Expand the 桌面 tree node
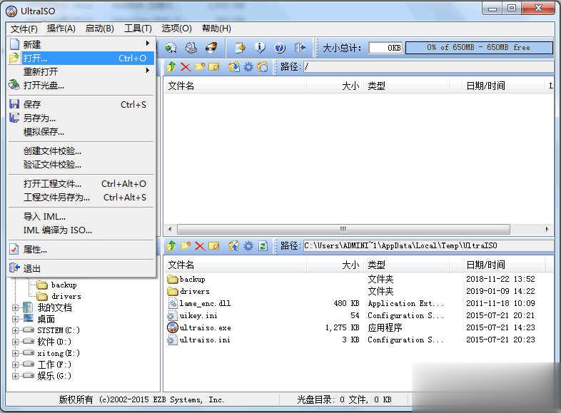This screenshot has height=413, width=561. pos(15,319)
